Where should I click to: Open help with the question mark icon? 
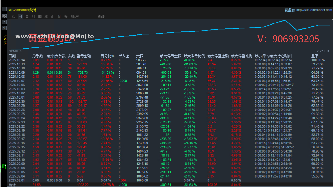click(4, 22)
